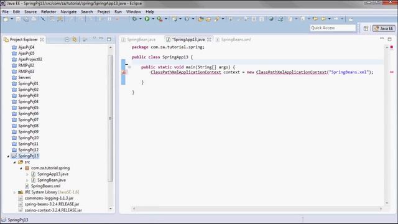This screenshot has width=398, height=224.
Task: Select commons-logging-1.1.3.jar in tree
Action: tap(49, 198)
